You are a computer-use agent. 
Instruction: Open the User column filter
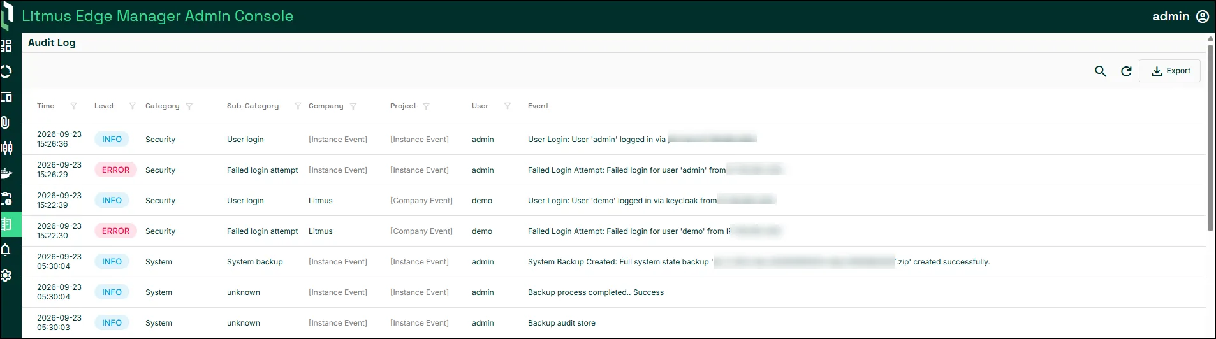pyautogui.click(x=508, y=106)
